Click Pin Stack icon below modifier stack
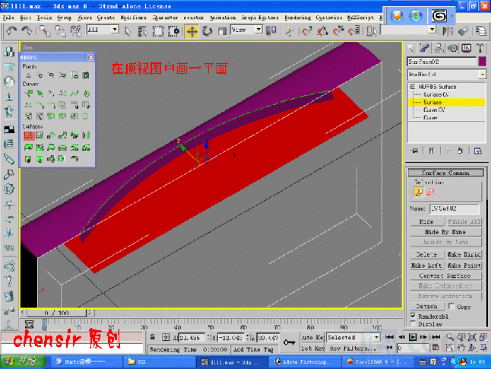 point(415,151)
